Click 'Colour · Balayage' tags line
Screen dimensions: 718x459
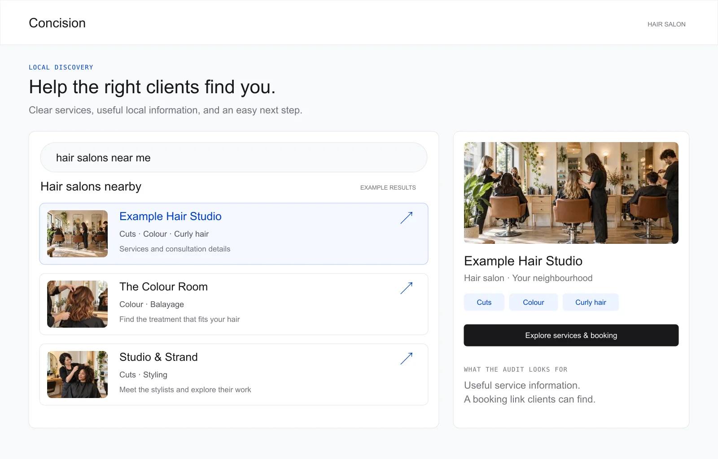151,304
